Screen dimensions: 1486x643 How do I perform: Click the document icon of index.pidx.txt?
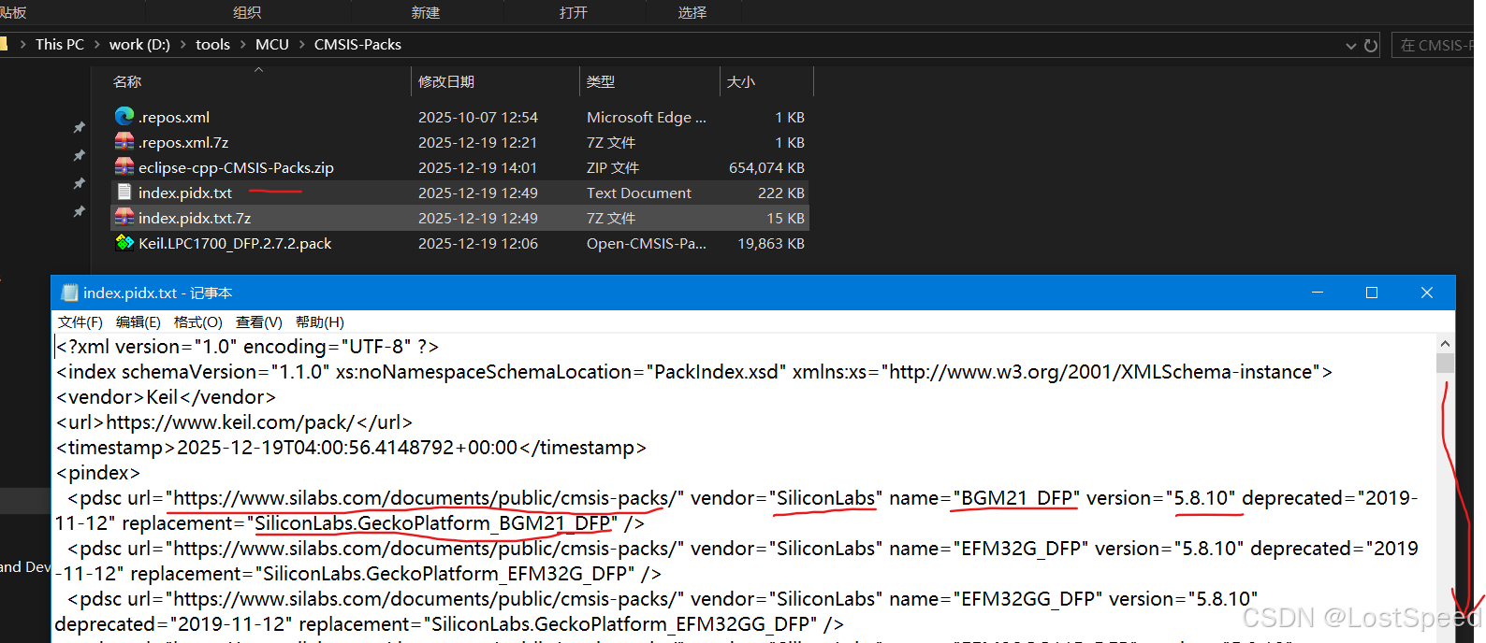pyautogui.click(x=124, y=192)
